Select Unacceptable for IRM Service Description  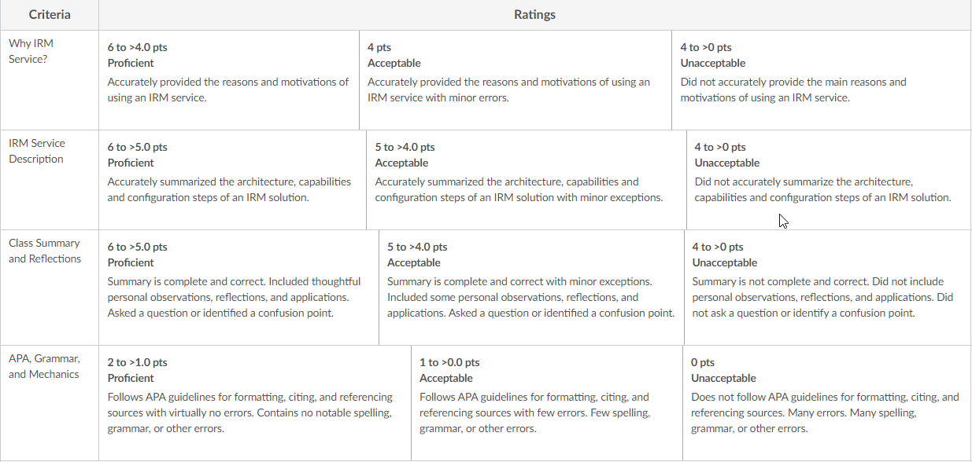pyautogui.click(x=829, y=180)
